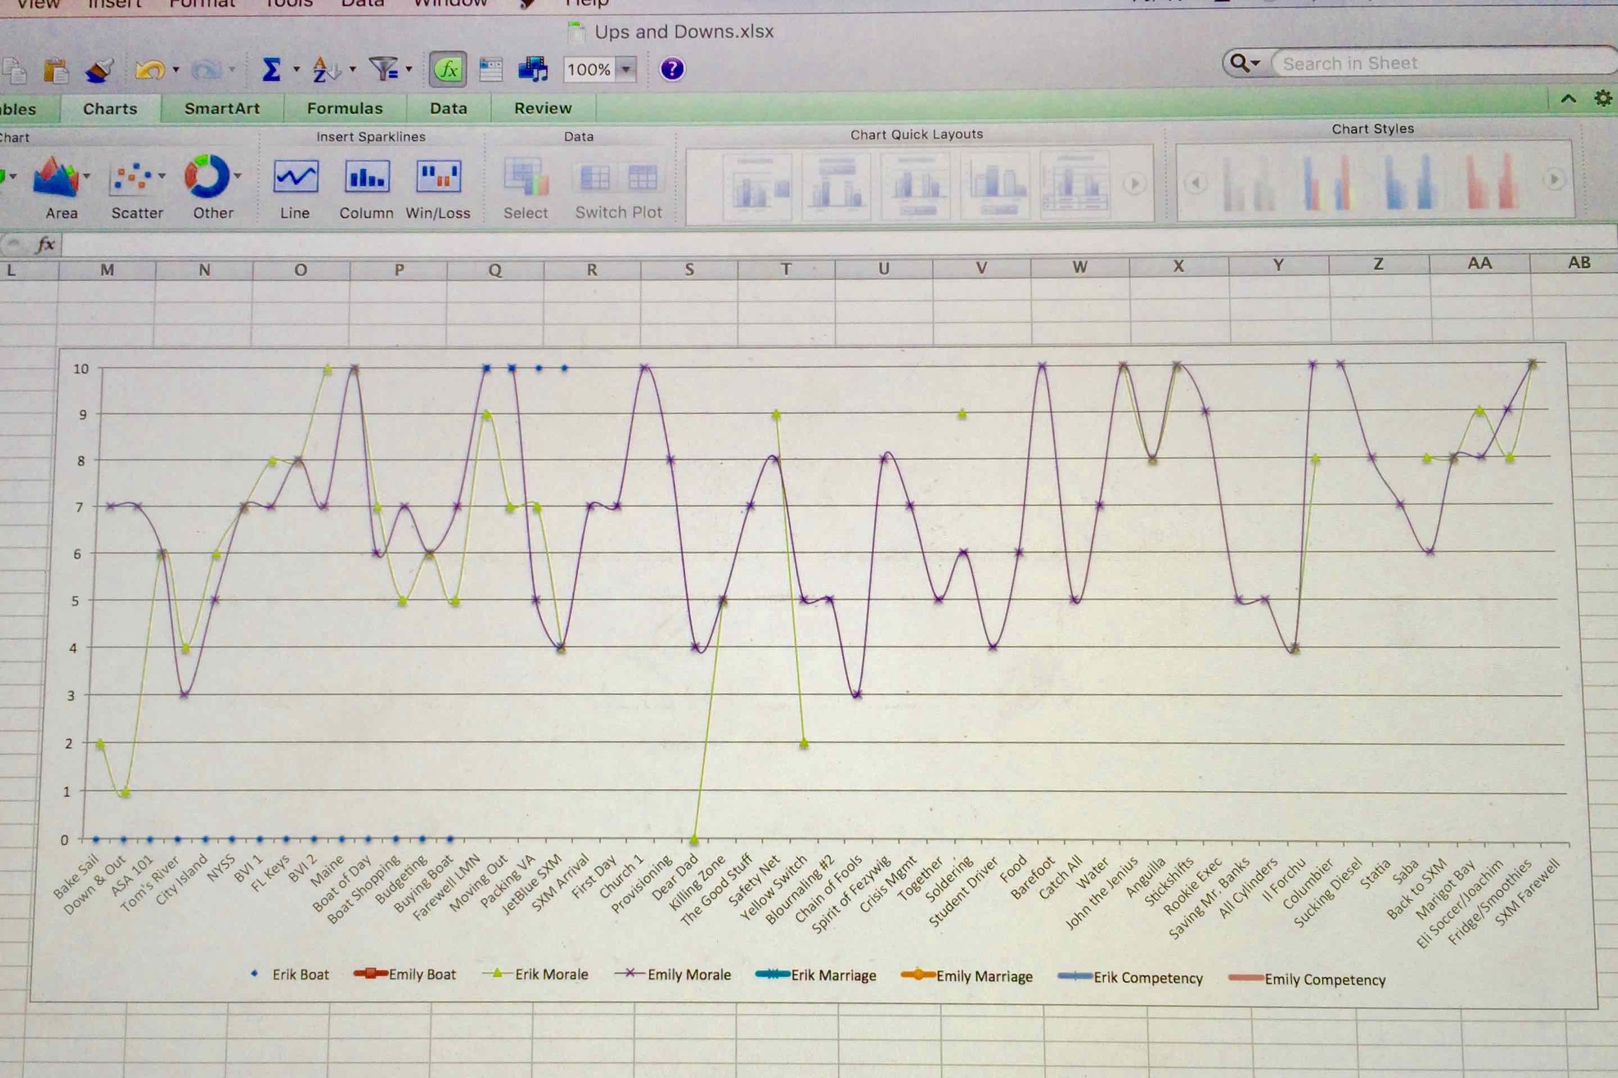This screenshot has width=1618, height=1078.
Task: Switch to the Data ribbon tab
Action: [449, 108]
